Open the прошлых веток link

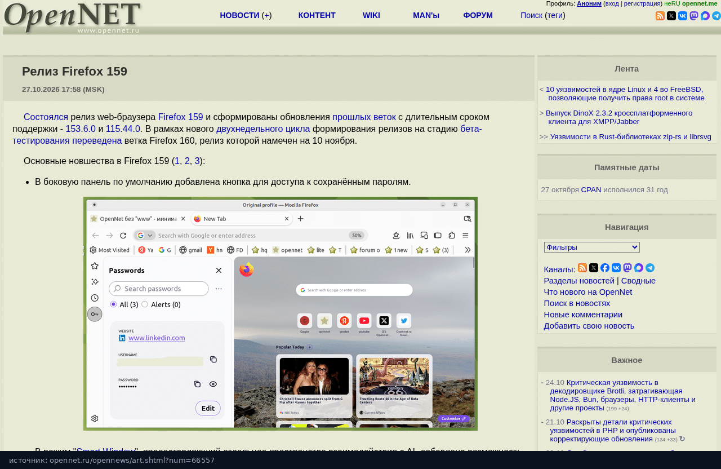click(x=364, y=117)
